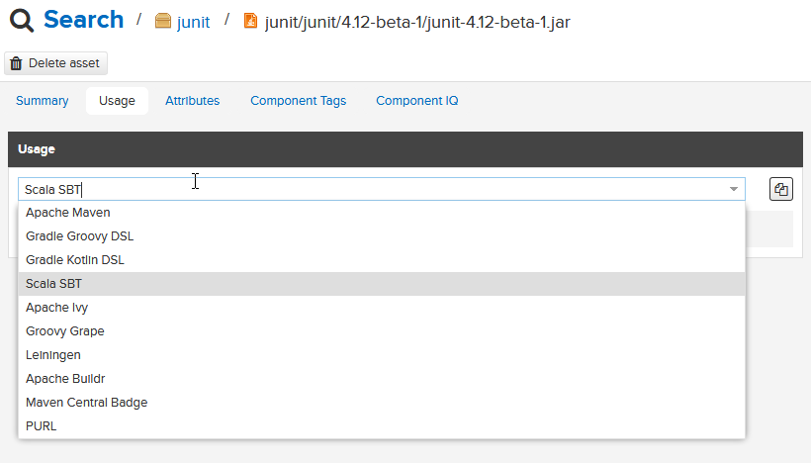Open the Summary tab
The width and height of the screenshot is (811, 463).
pyautogui.click(x=42, y=101)
